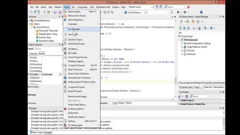This screenshot has height=135, width=240.
Task: Switch to the Output messages tab
Action: tap(40, 132)
